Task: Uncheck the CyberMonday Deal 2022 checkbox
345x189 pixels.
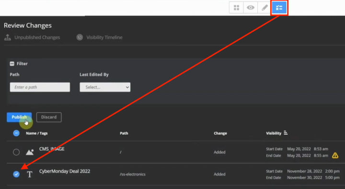Action: (16, 174)
